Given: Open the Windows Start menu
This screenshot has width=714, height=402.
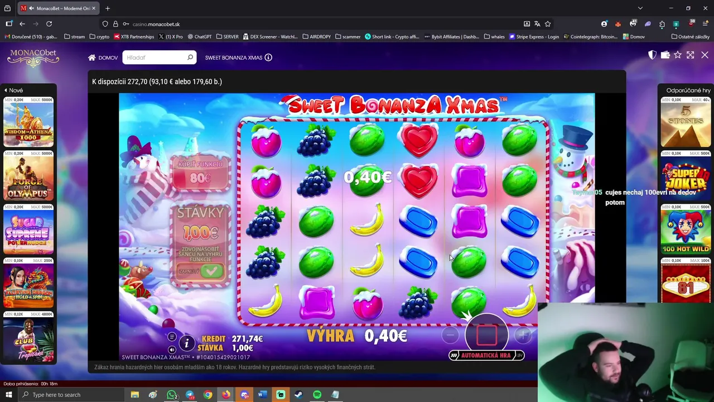Looking at the screenshot, I should (8, 395).
